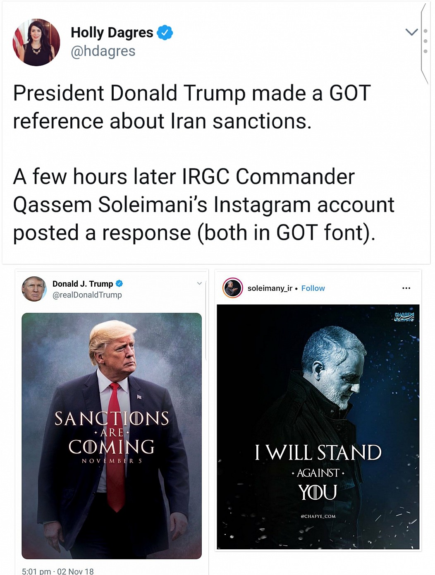Click the blue verified badge beside Holly Dagres

(x=165, y=33)
